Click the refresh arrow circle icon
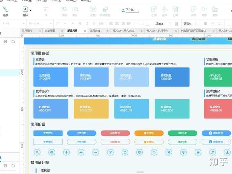 pos(125,152)
